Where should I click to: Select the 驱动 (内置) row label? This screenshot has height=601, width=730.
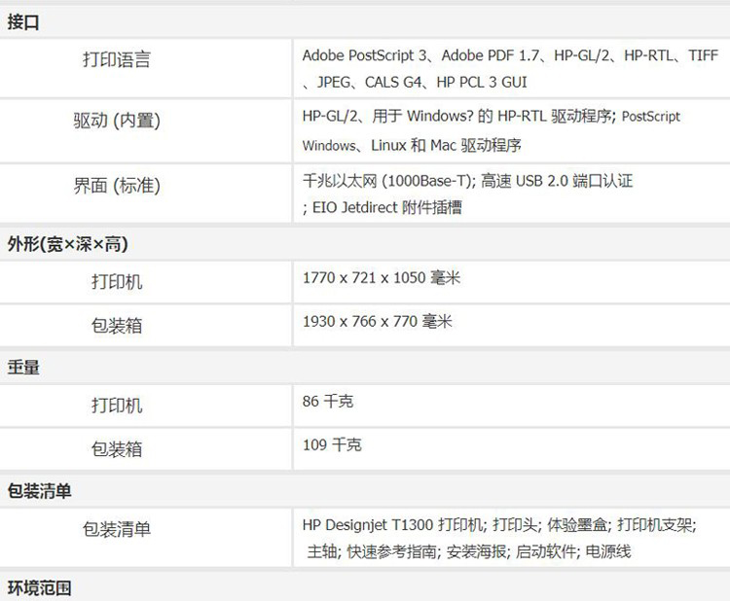117,122
